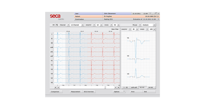Select lead V4 label
205x109 pixels.
pyautogui.click(x=52, y=74)
